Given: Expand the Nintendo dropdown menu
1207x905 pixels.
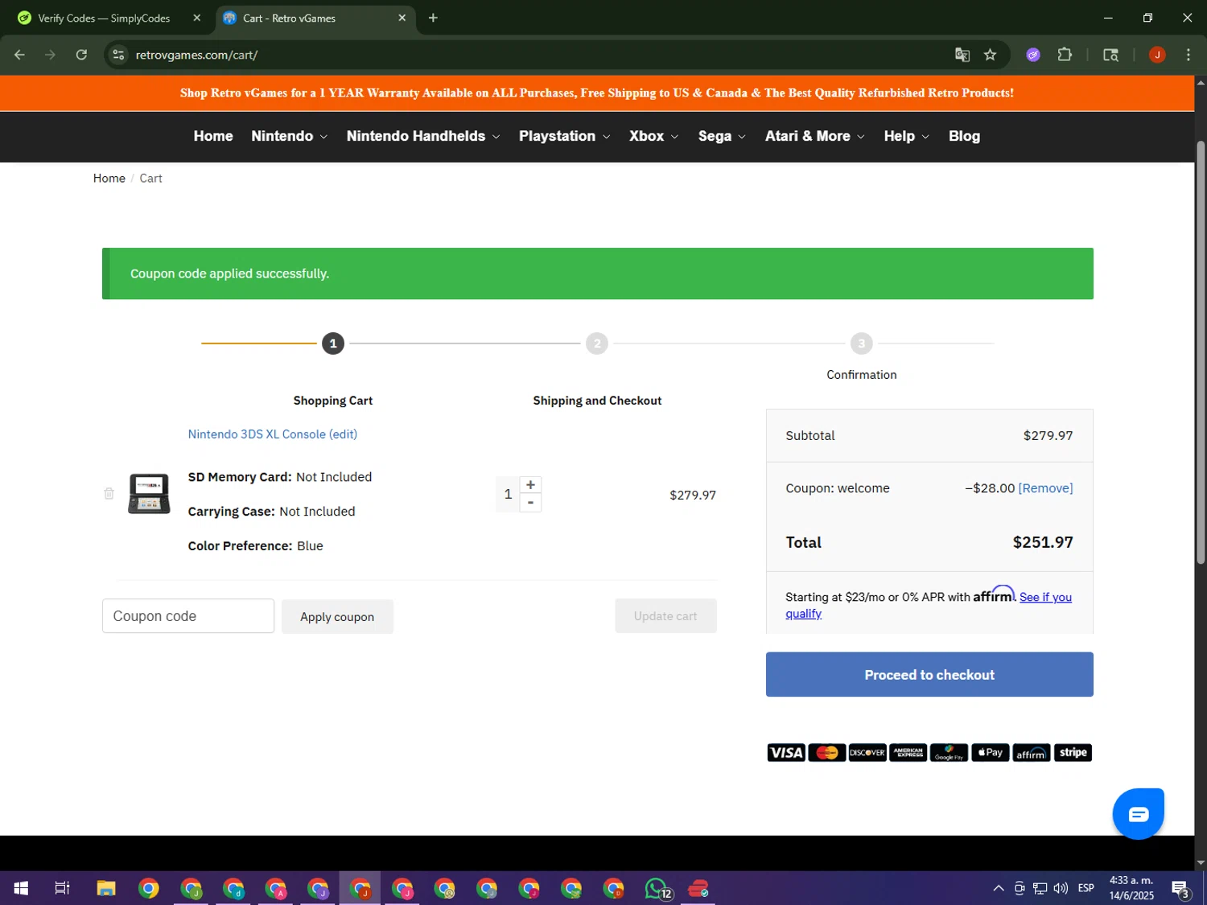Looking at the screenshot, I should pyautogui.click(x=289, y=136).
